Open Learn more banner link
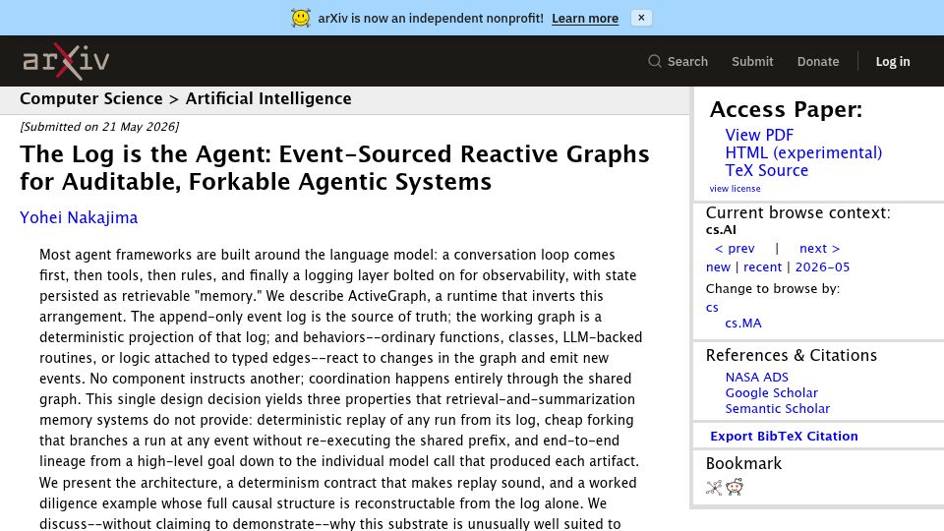Screen dimensions: 944x531 [584, 19]
